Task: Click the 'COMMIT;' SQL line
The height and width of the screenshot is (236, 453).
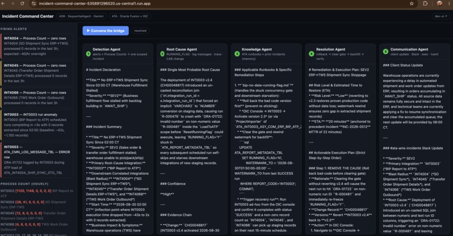Action: [x=246, y=189]
